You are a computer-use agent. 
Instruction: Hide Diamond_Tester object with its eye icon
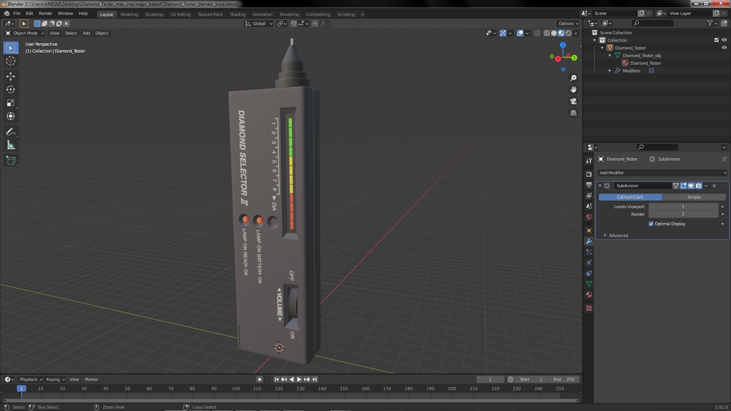click(724, 48)
